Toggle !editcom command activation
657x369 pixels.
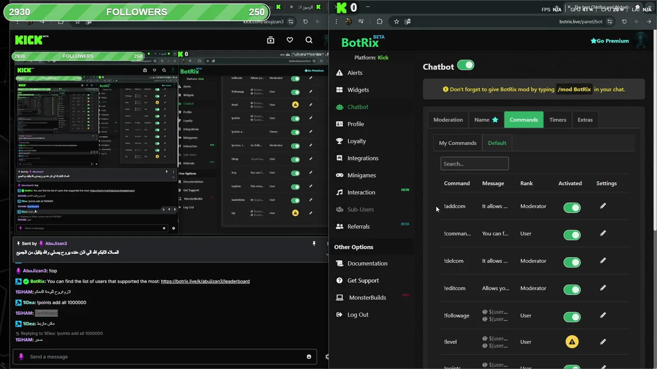point(572,290)
